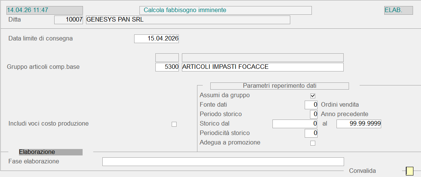This screenshot has width=421, height=177.
Task: Click the Parametri reperimento dati header
Action: (279, 86)
